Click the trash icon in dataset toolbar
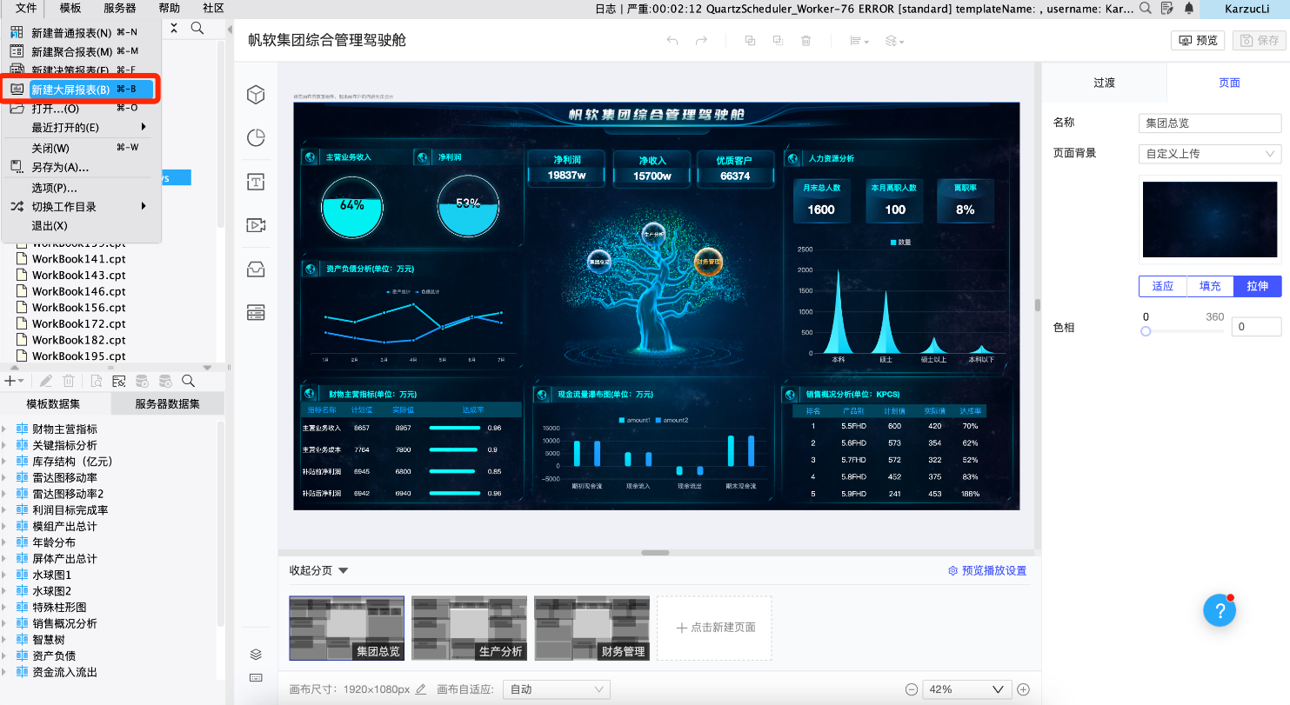Viewport: 1290px width, 705px height. pyautogui.click(x=69, y=381)
